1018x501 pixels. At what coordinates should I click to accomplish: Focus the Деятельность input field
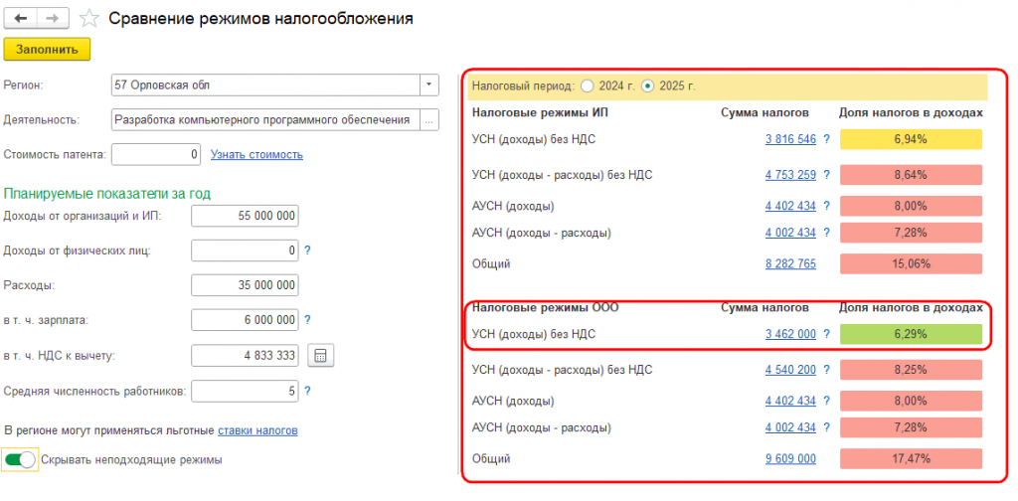pyautogui.click(x=266, y=120)
